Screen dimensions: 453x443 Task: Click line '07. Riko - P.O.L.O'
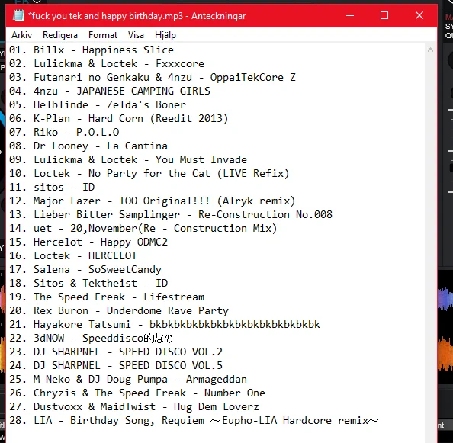point(64,132)
